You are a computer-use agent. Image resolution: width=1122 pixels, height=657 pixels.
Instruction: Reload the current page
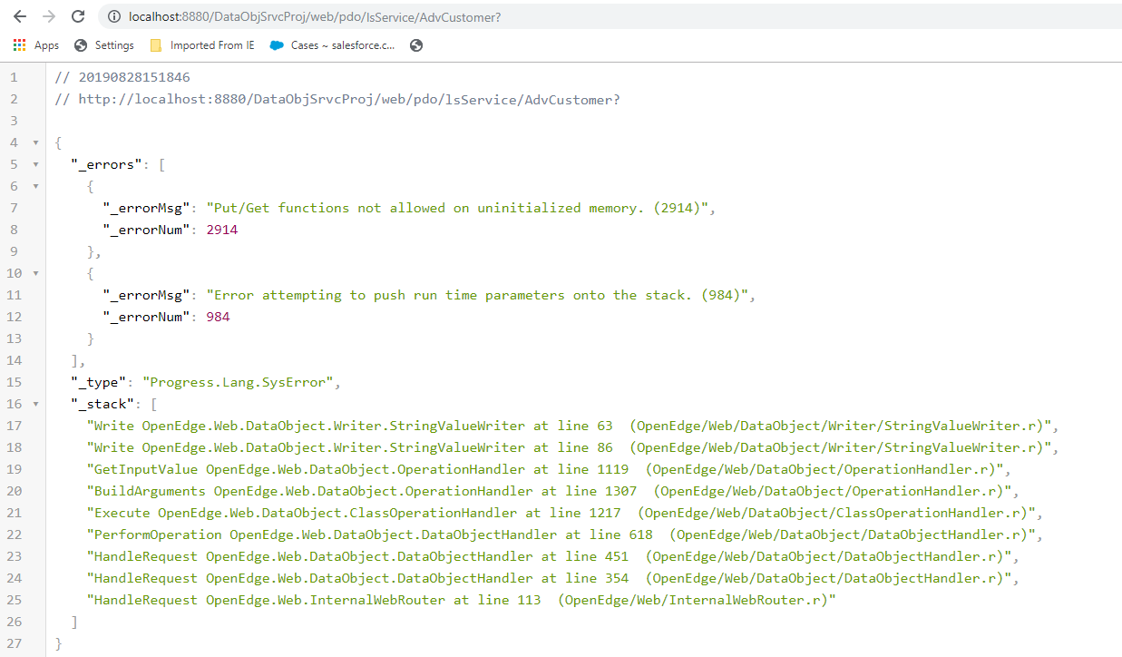pyautogui.click(x=78, y=16)
